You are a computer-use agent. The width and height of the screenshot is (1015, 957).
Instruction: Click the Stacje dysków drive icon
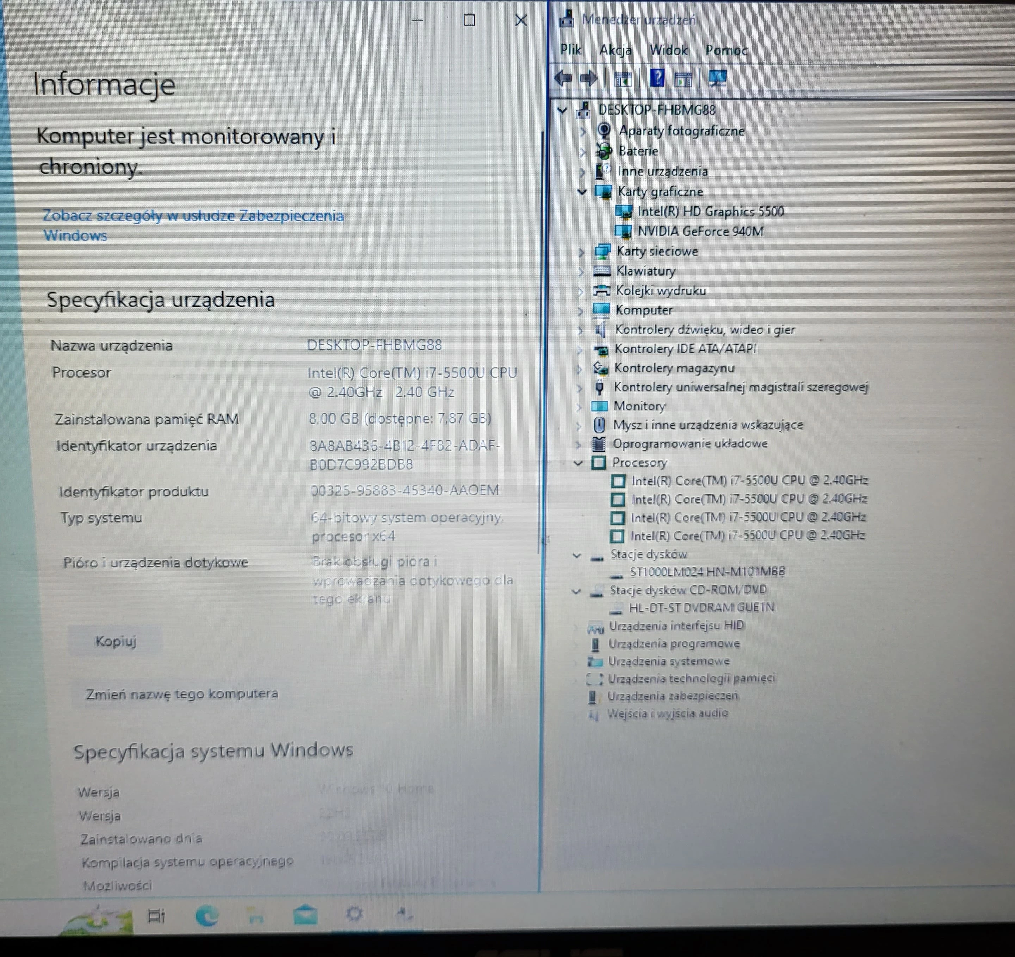[x=596, y=558]
